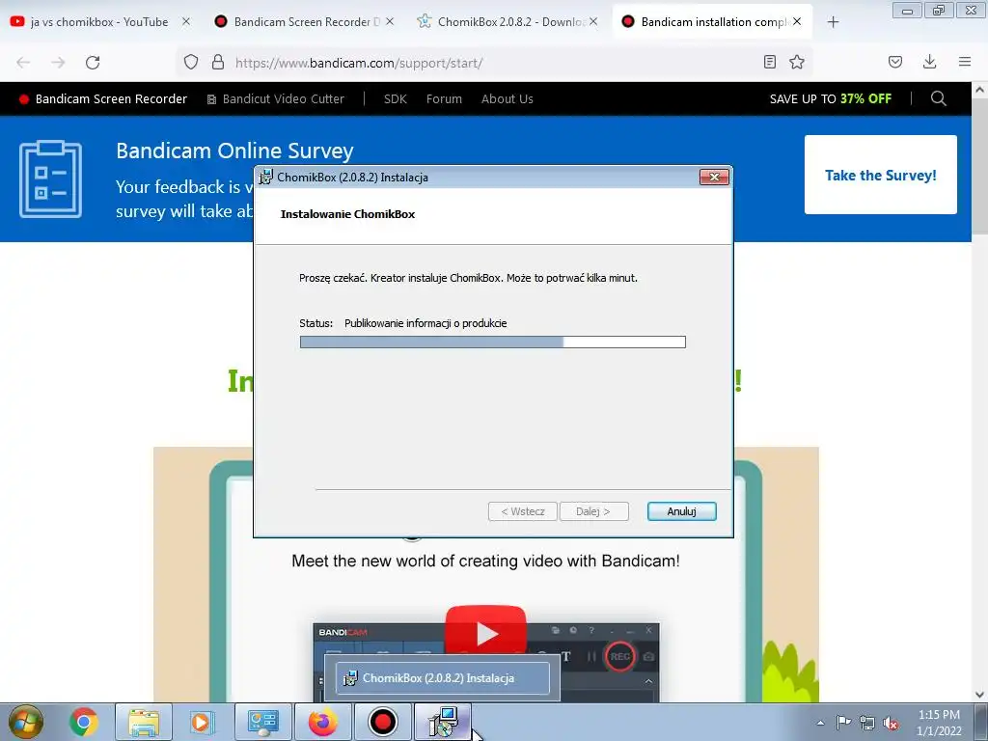Open the Save to Pocket icon

click(895, 62)
